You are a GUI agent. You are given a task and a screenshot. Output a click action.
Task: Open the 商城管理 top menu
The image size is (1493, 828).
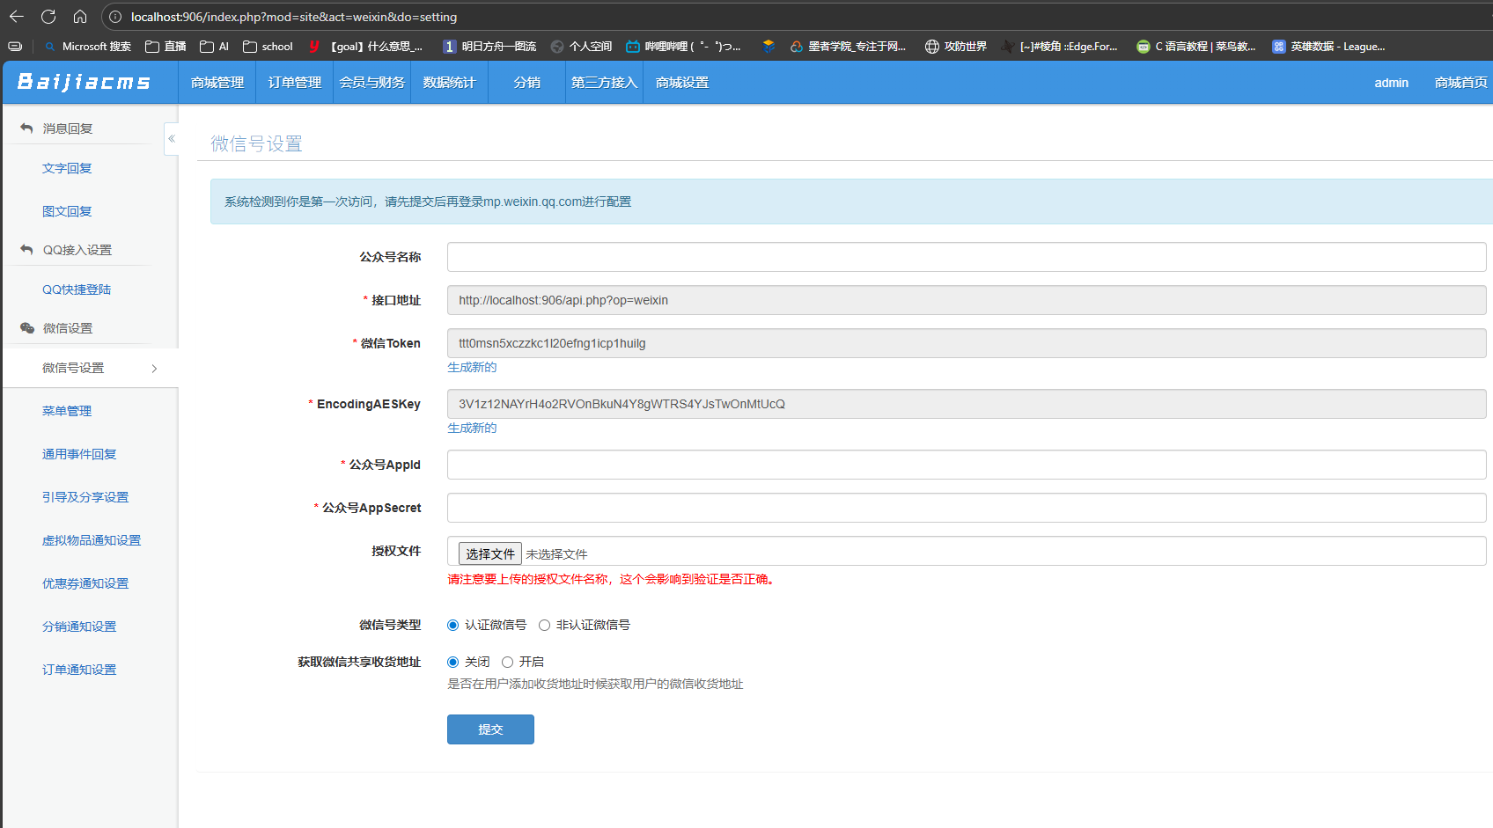(217, 83)
